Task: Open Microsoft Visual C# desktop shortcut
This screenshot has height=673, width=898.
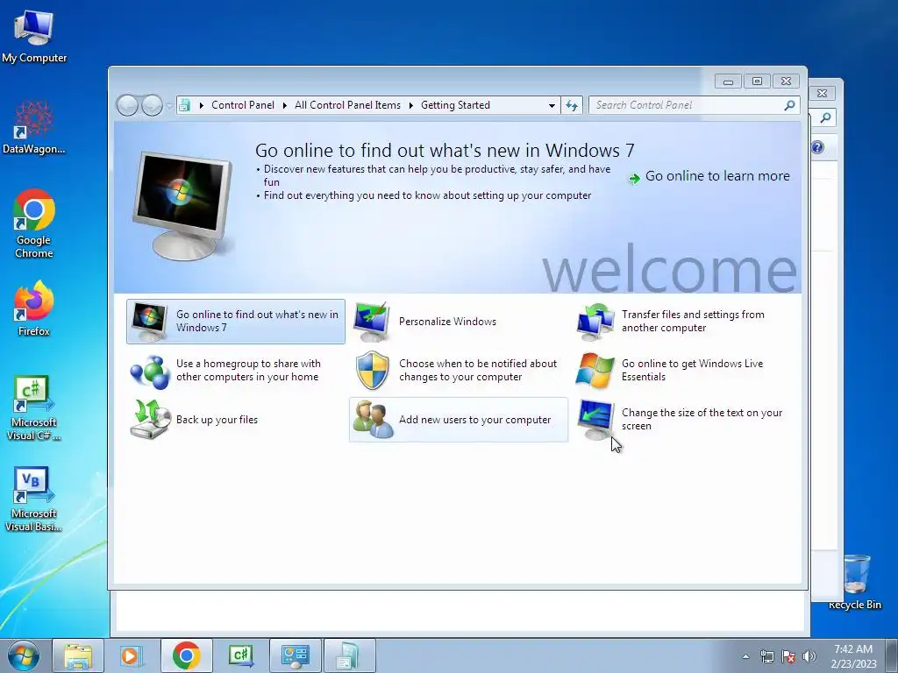Action: pyautogui.click(x=34, y=408)
